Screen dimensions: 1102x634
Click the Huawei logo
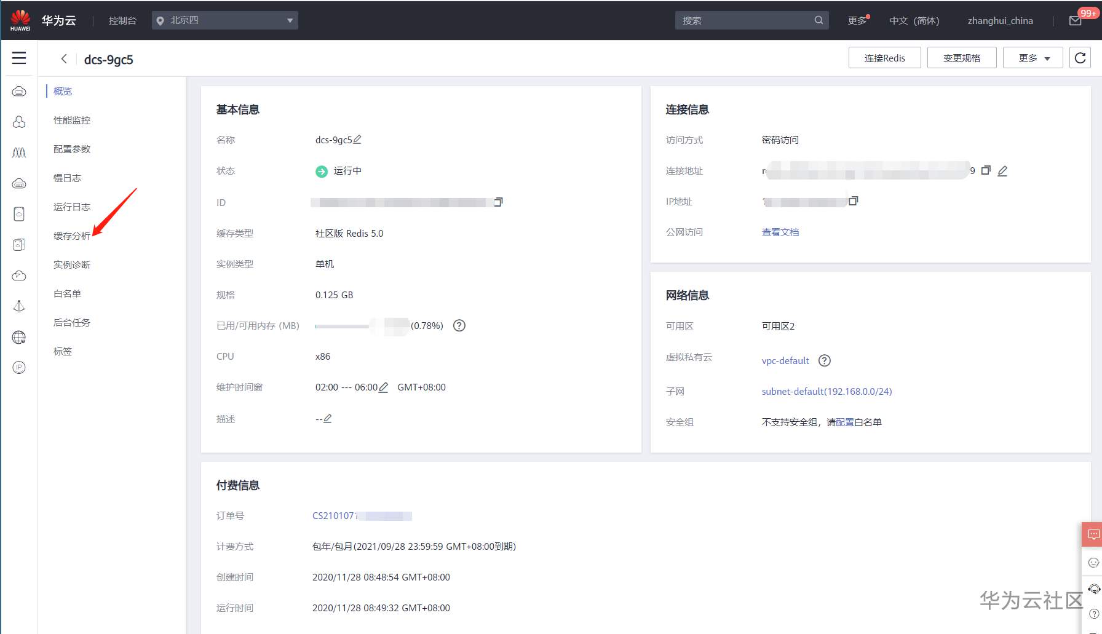(x=20, y=20)
